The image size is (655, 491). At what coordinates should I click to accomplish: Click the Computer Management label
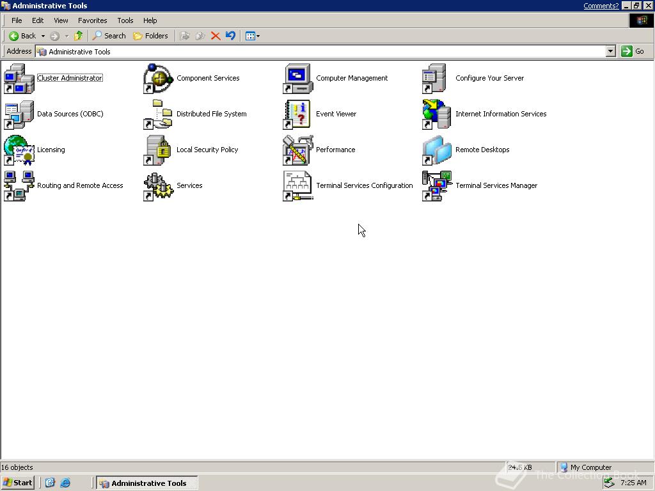click(352, 78)
